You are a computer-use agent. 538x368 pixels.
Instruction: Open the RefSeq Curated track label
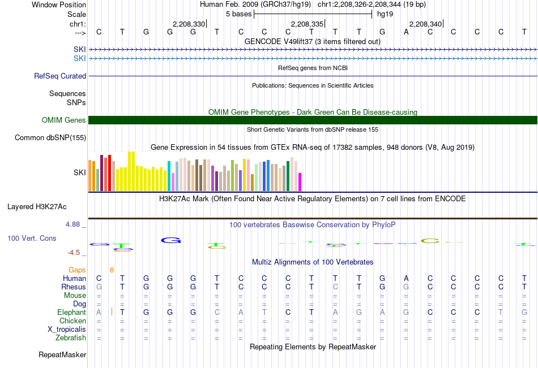tap(59, 76)
